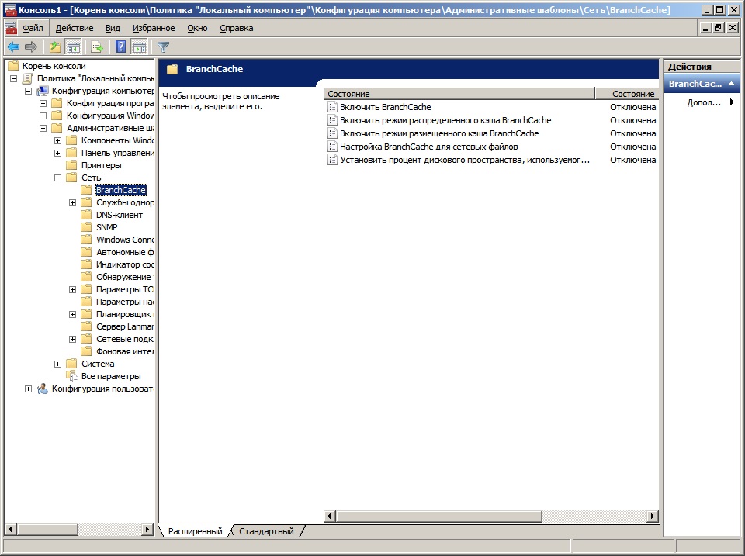Expand the 'Конфигурация Windows' node
745x556 pixels.
pos(43,116)
